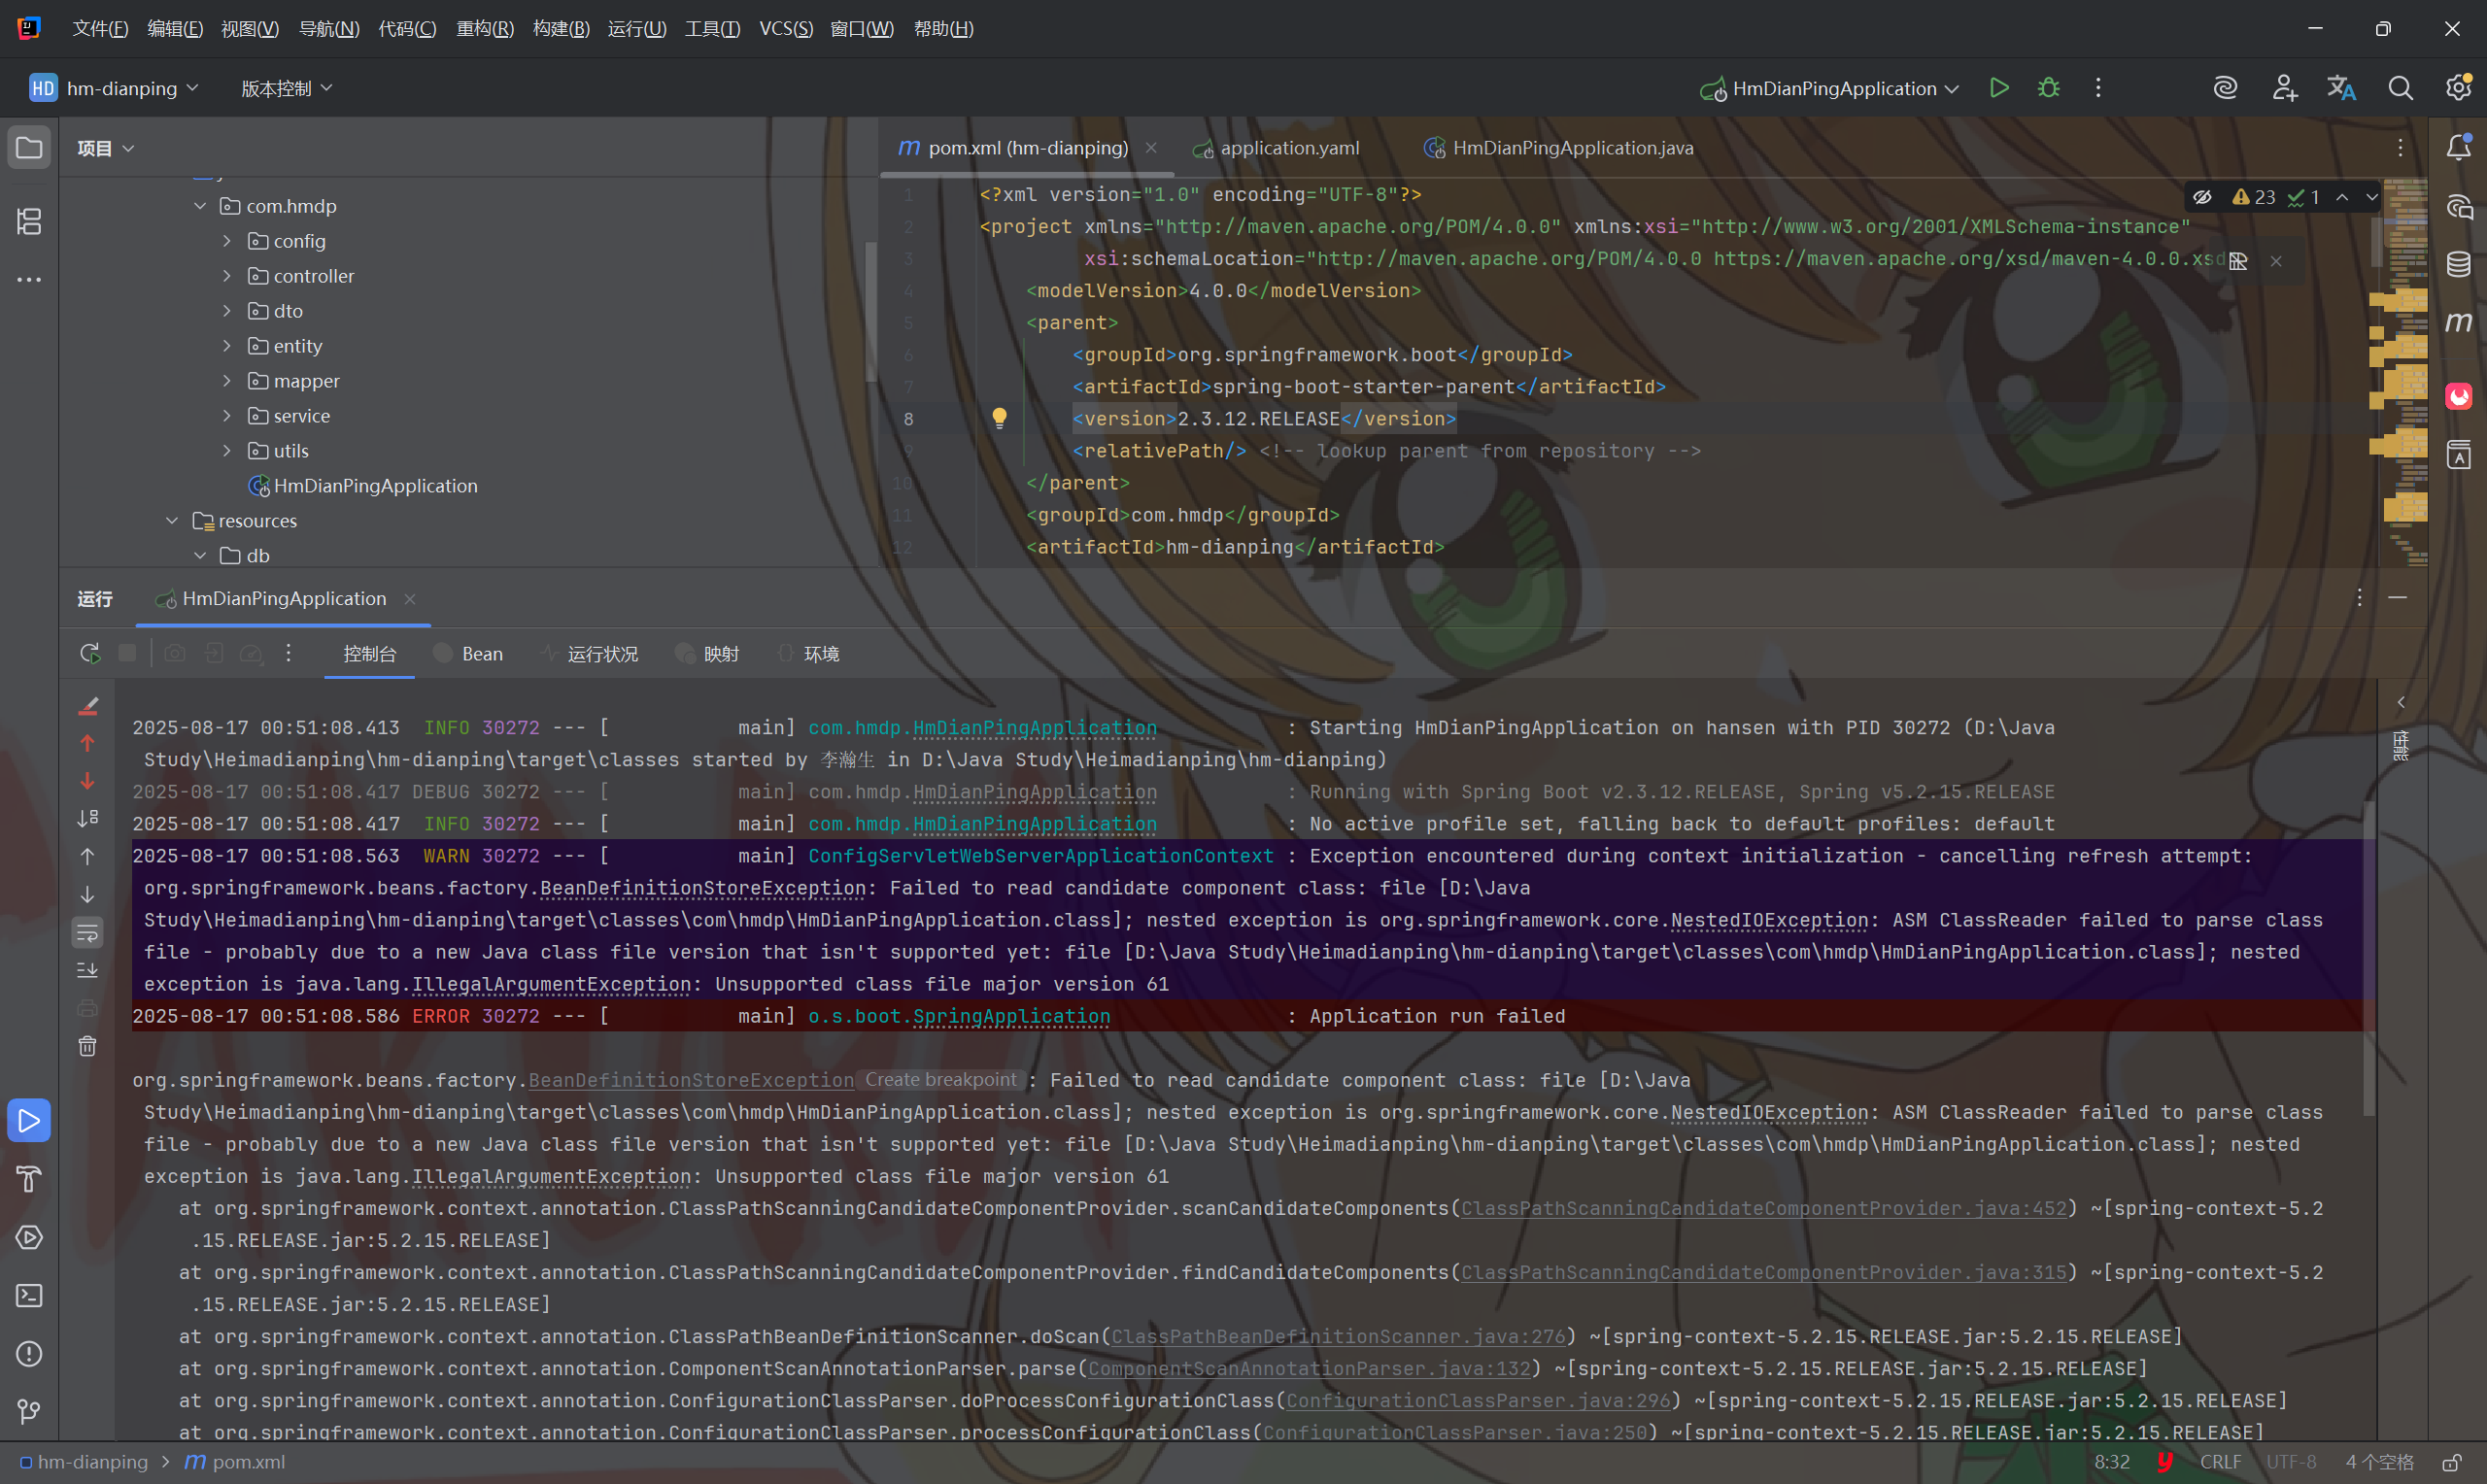Expand the controller package
The image size is (2487, 1484).
point(227,276)
